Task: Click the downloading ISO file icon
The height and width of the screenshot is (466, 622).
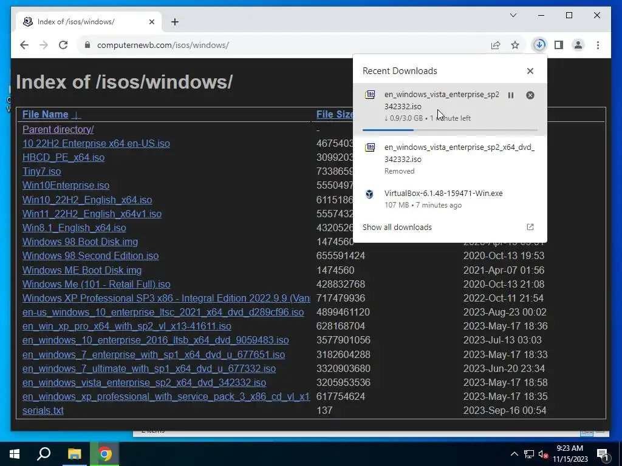Action: pos(370,95)
